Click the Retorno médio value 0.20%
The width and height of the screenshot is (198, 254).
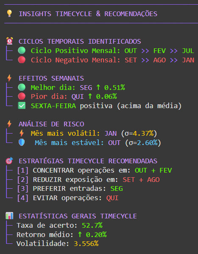pos(96,234)
